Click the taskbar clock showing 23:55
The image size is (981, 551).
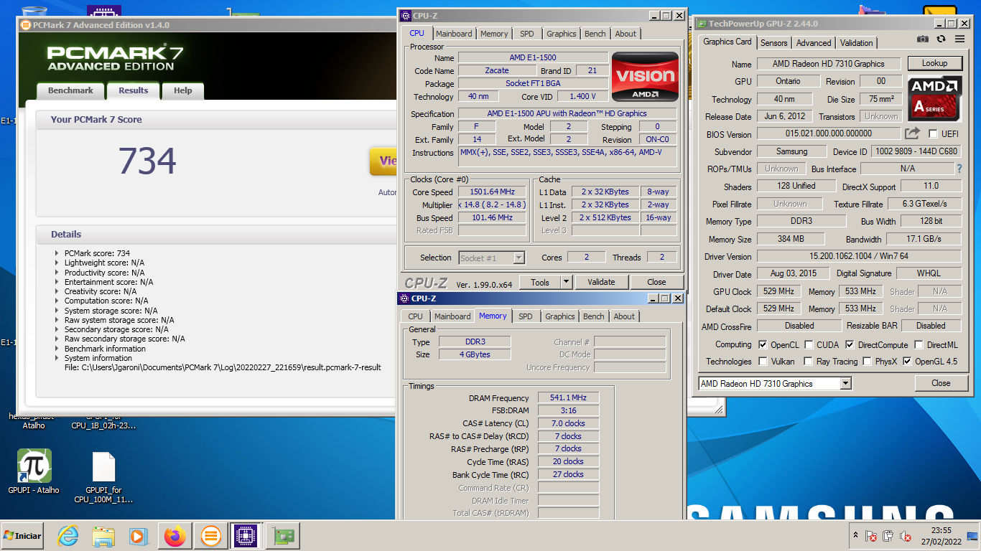[942, 531]
